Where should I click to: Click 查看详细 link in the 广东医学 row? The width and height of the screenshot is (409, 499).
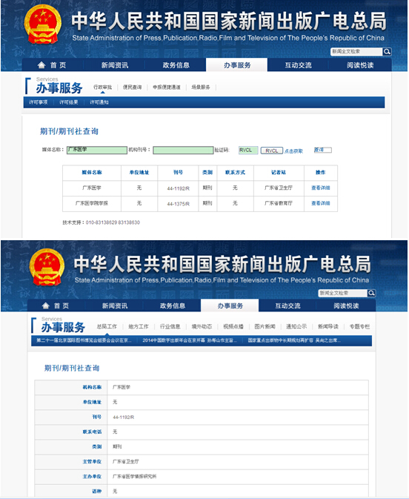coord(321,188)
